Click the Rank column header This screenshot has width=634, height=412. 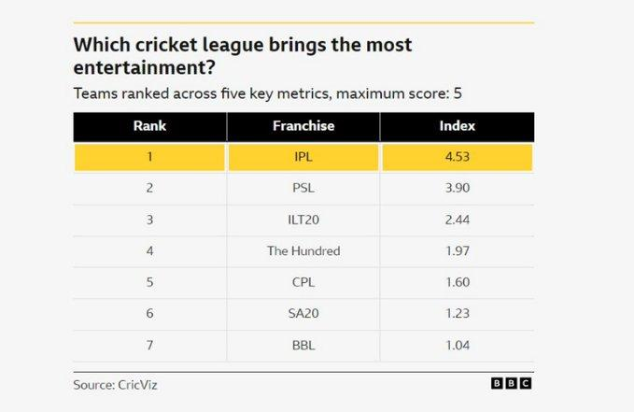coord(149,126)
